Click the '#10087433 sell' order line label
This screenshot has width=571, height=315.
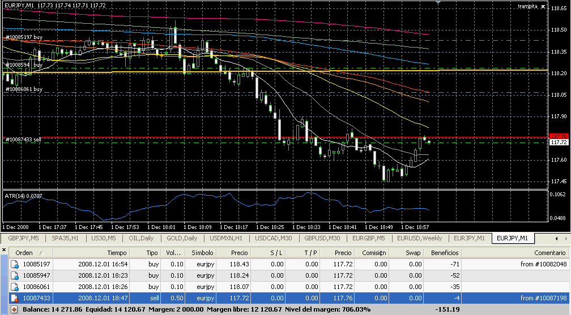23,139
